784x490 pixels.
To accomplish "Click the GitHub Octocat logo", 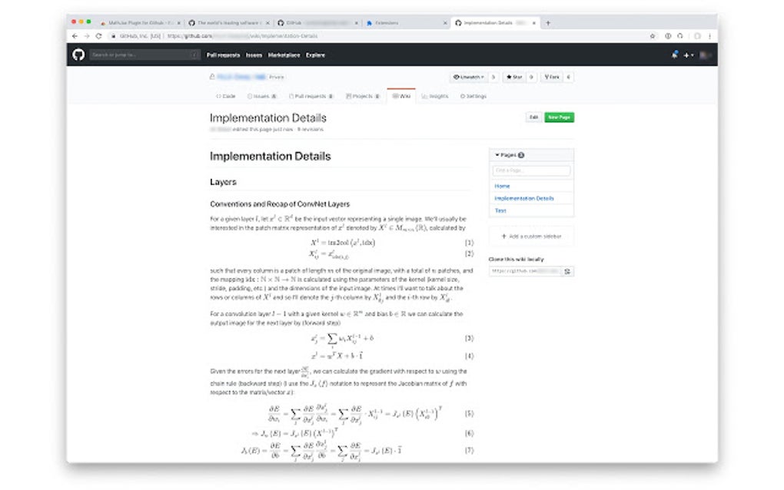I will click(78, 55).
